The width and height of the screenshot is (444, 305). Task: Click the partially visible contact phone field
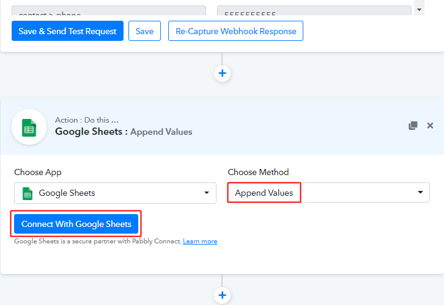109,10
